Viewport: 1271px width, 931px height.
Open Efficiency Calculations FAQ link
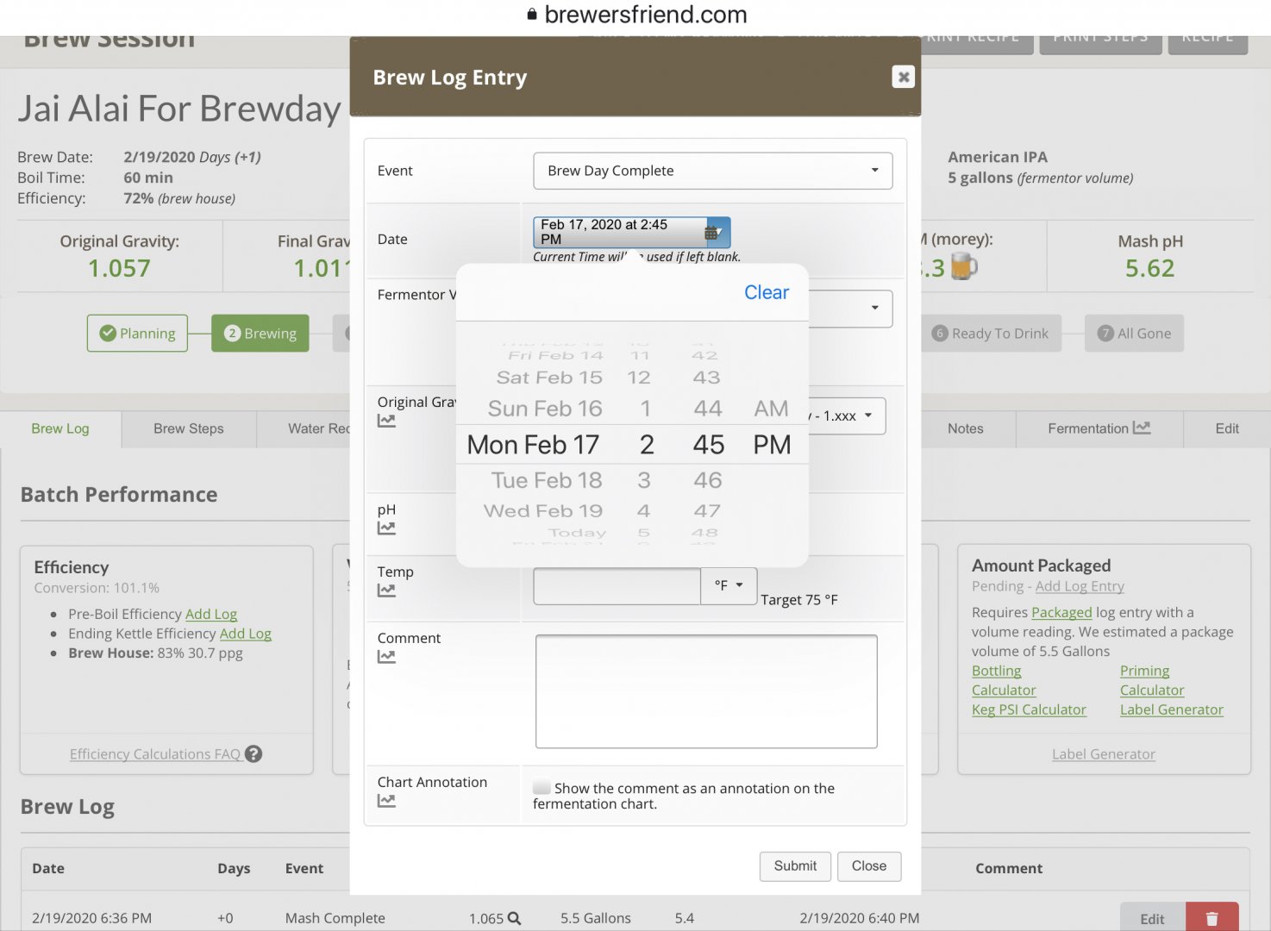155,754
